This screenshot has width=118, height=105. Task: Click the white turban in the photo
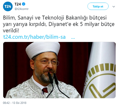point(43,50)
